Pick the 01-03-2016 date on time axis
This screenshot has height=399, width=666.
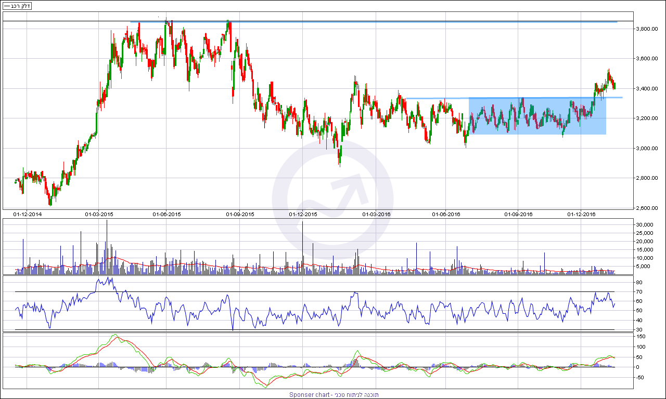pos(376,214)
